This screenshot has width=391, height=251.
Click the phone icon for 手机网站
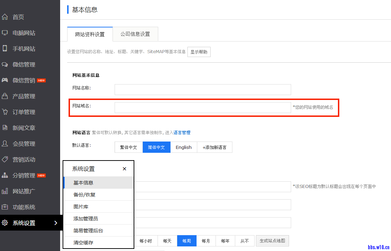[x=5, y=49]
